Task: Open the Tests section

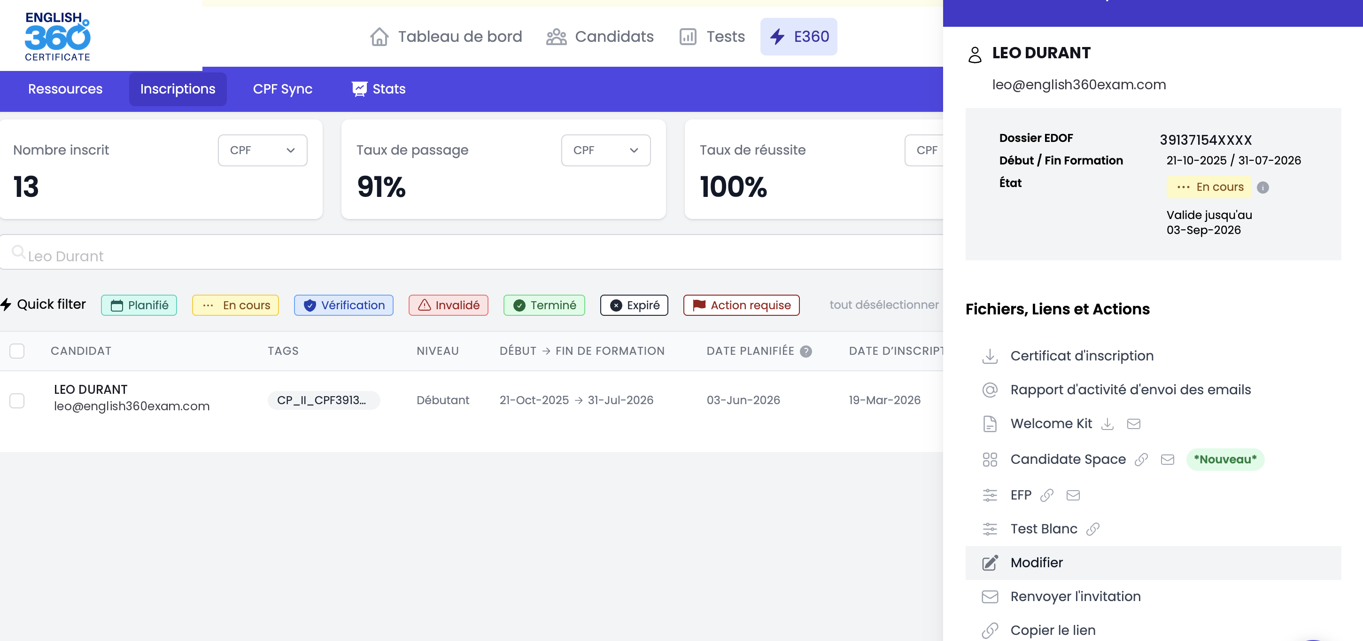Action: tap(712, 37)
